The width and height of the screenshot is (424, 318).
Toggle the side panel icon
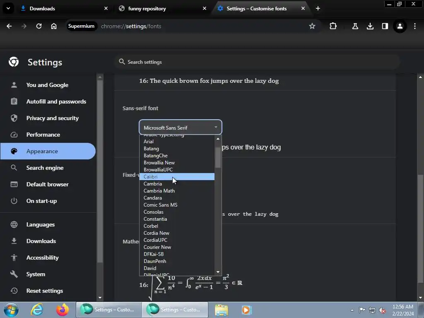click(385, 26)
